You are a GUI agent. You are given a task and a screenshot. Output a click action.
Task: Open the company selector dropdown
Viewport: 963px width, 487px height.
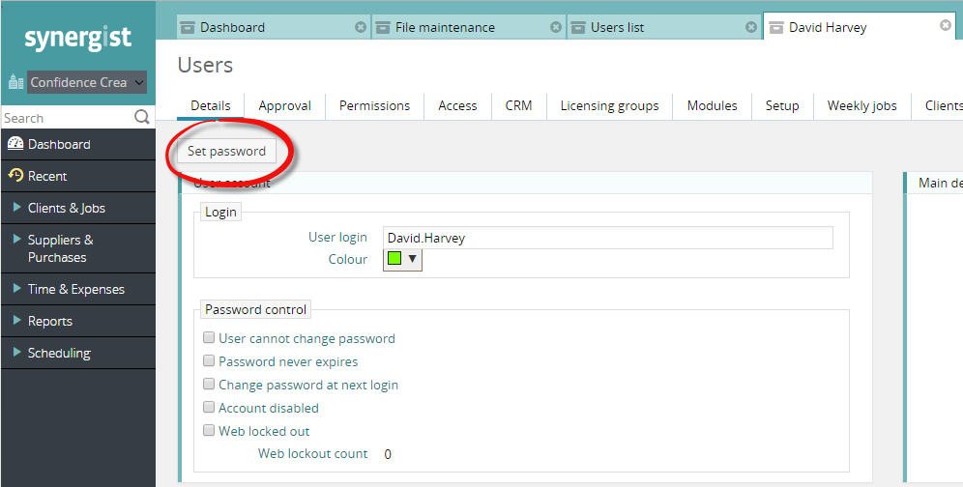pos(87,82)
